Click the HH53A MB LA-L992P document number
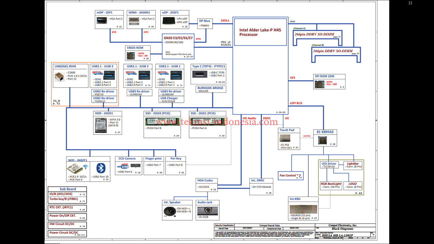The image size is (434, 244). (x=337, y=235)
